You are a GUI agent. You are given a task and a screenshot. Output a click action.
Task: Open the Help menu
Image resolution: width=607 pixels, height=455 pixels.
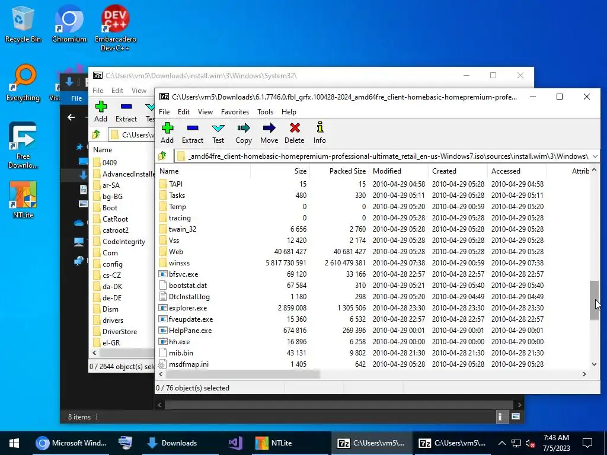point(289,112)
